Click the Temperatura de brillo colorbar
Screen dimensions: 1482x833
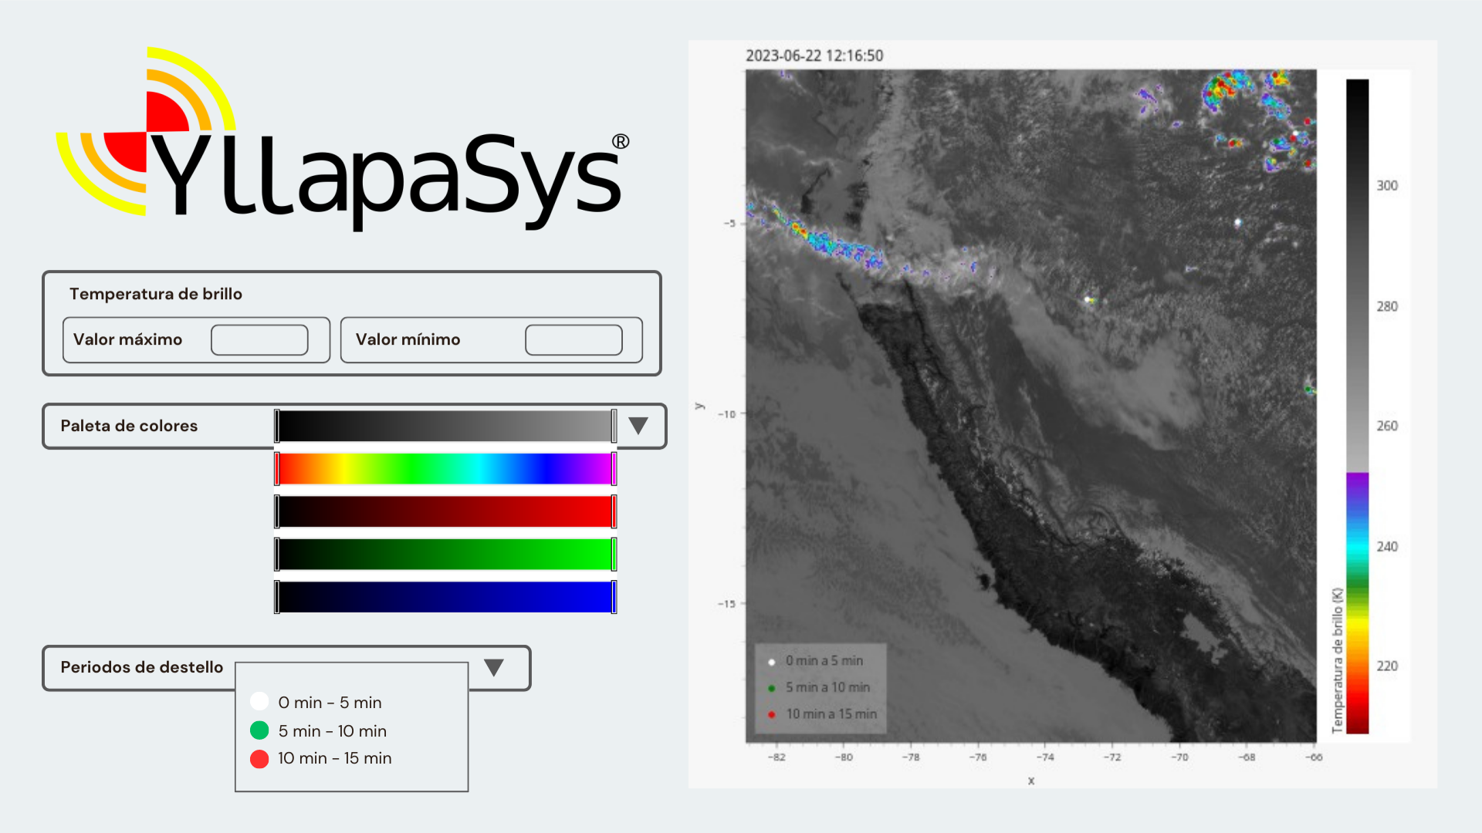click(x=1357, y=406)
